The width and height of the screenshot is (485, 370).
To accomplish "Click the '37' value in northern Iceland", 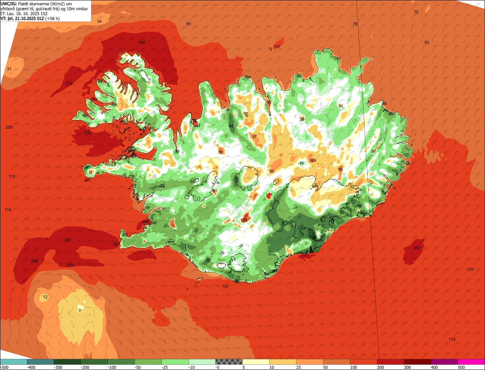I will pyautogui.click(x=254, y=137).
